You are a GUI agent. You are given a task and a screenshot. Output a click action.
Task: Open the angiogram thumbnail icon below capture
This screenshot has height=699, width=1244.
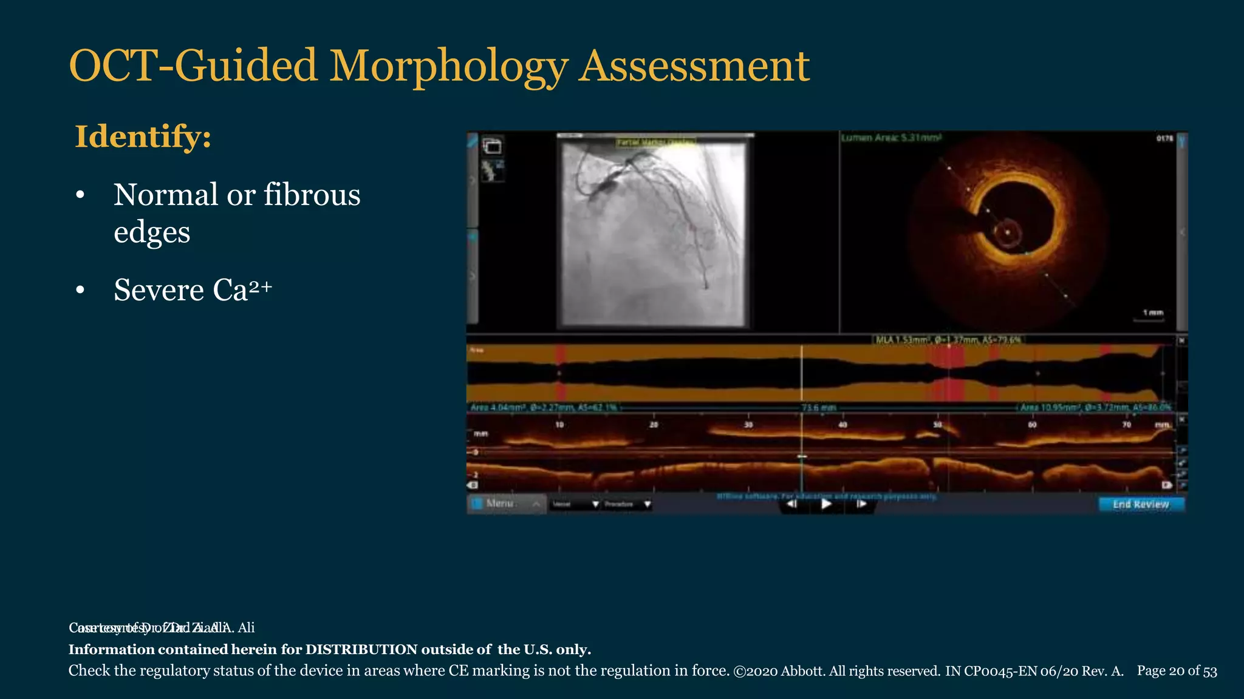(x=492, y=171)
